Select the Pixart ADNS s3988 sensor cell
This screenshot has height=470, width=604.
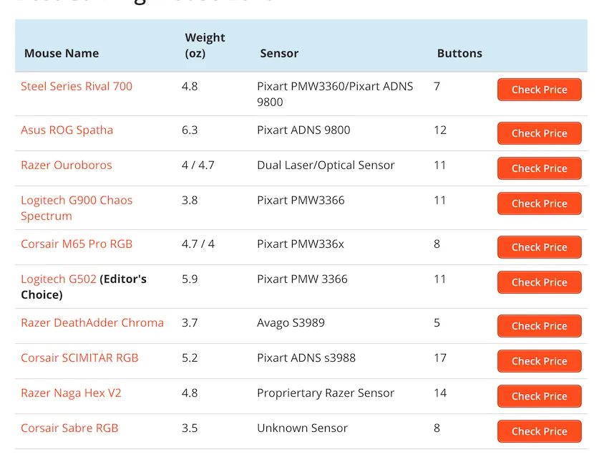point(306,358)
